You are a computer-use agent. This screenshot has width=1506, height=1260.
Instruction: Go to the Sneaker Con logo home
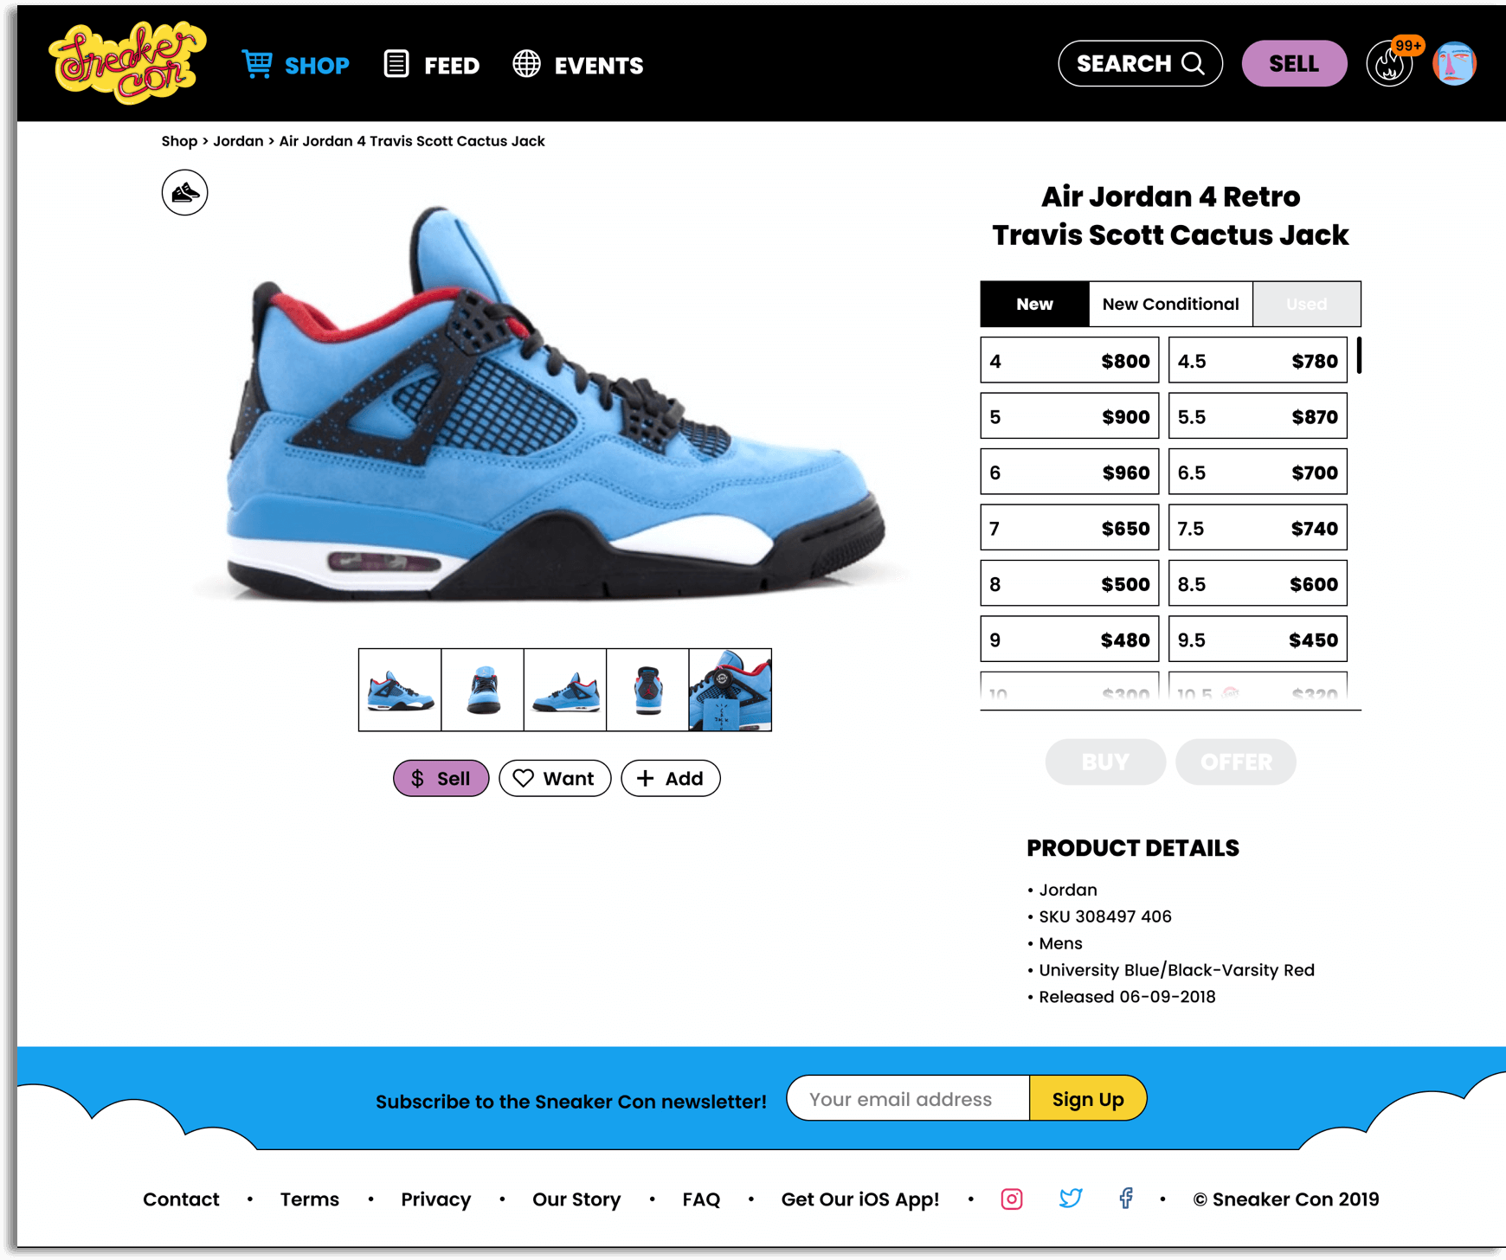click(x=128, y=63)
